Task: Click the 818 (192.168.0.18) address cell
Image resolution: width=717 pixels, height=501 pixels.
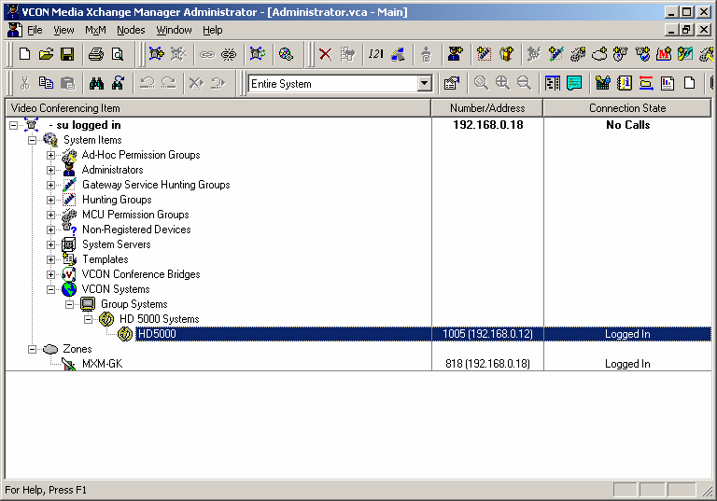Action: [487, 364]
